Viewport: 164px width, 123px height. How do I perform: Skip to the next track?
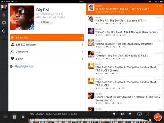pyautogui.click(x=23, y=117)
